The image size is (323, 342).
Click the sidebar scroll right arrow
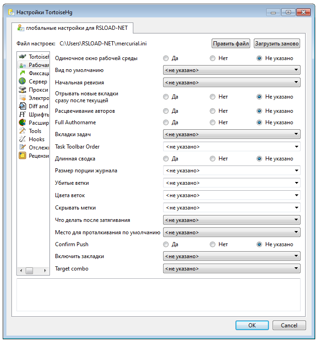tap(45, 270)
